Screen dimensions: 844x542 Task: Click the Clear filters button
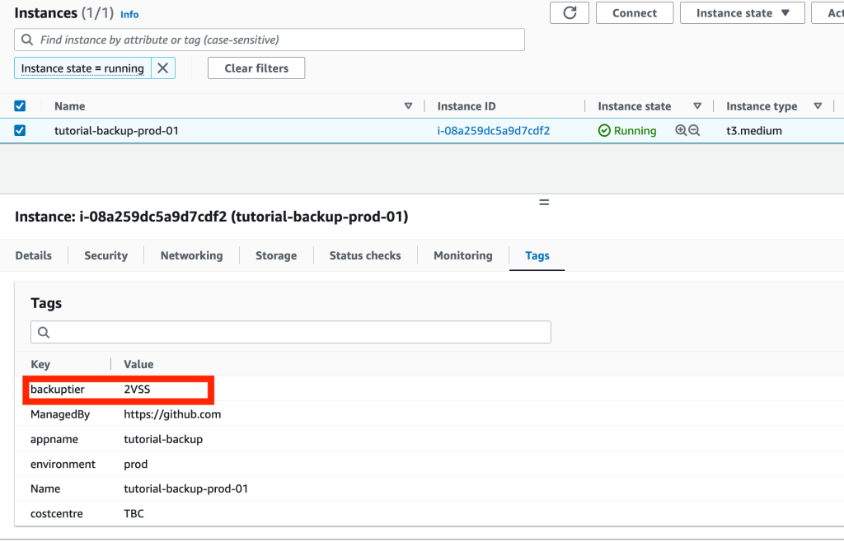256,68
